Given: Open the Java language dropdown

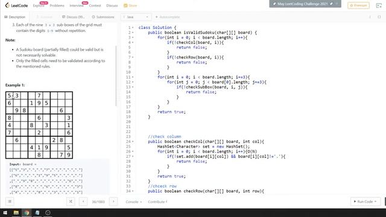Looking at the screenshot, I should (136, 17).
